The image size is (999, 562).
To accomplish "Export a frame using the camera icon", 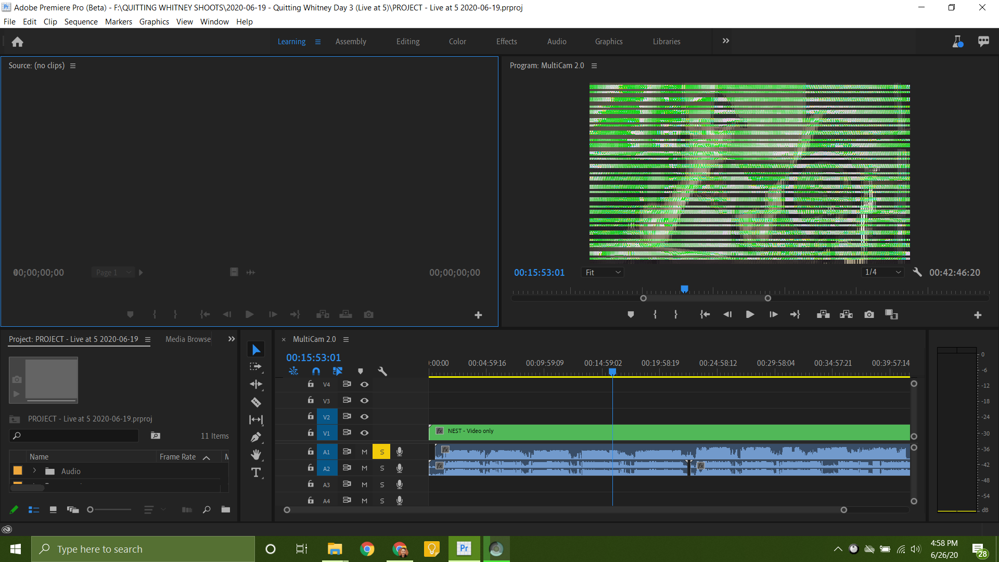I will 869,314.
